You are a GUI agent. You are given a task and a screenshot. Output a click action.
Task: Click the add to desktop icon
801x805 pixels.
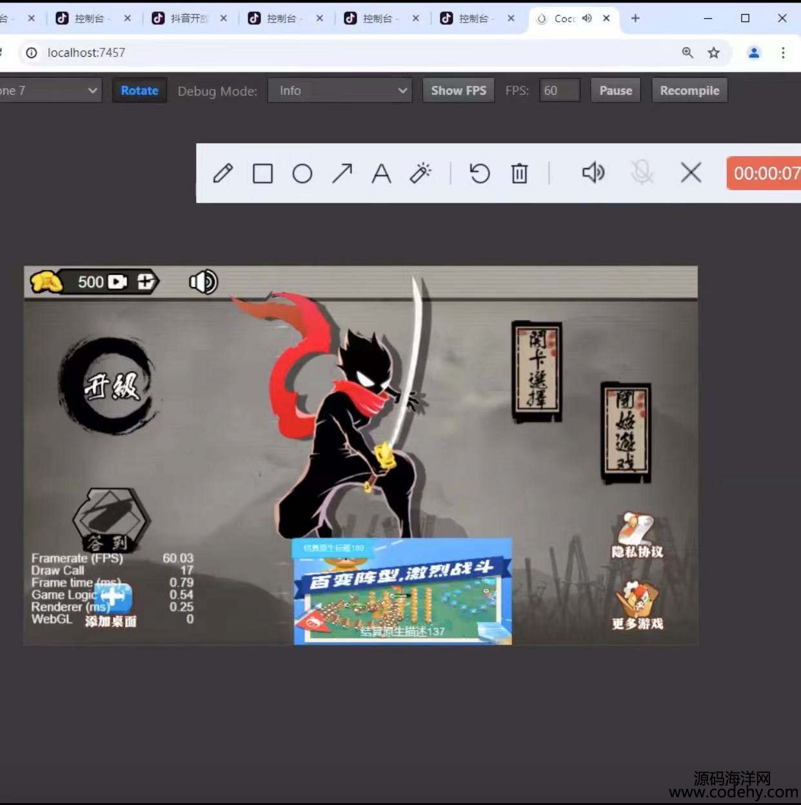pos(112,606)
